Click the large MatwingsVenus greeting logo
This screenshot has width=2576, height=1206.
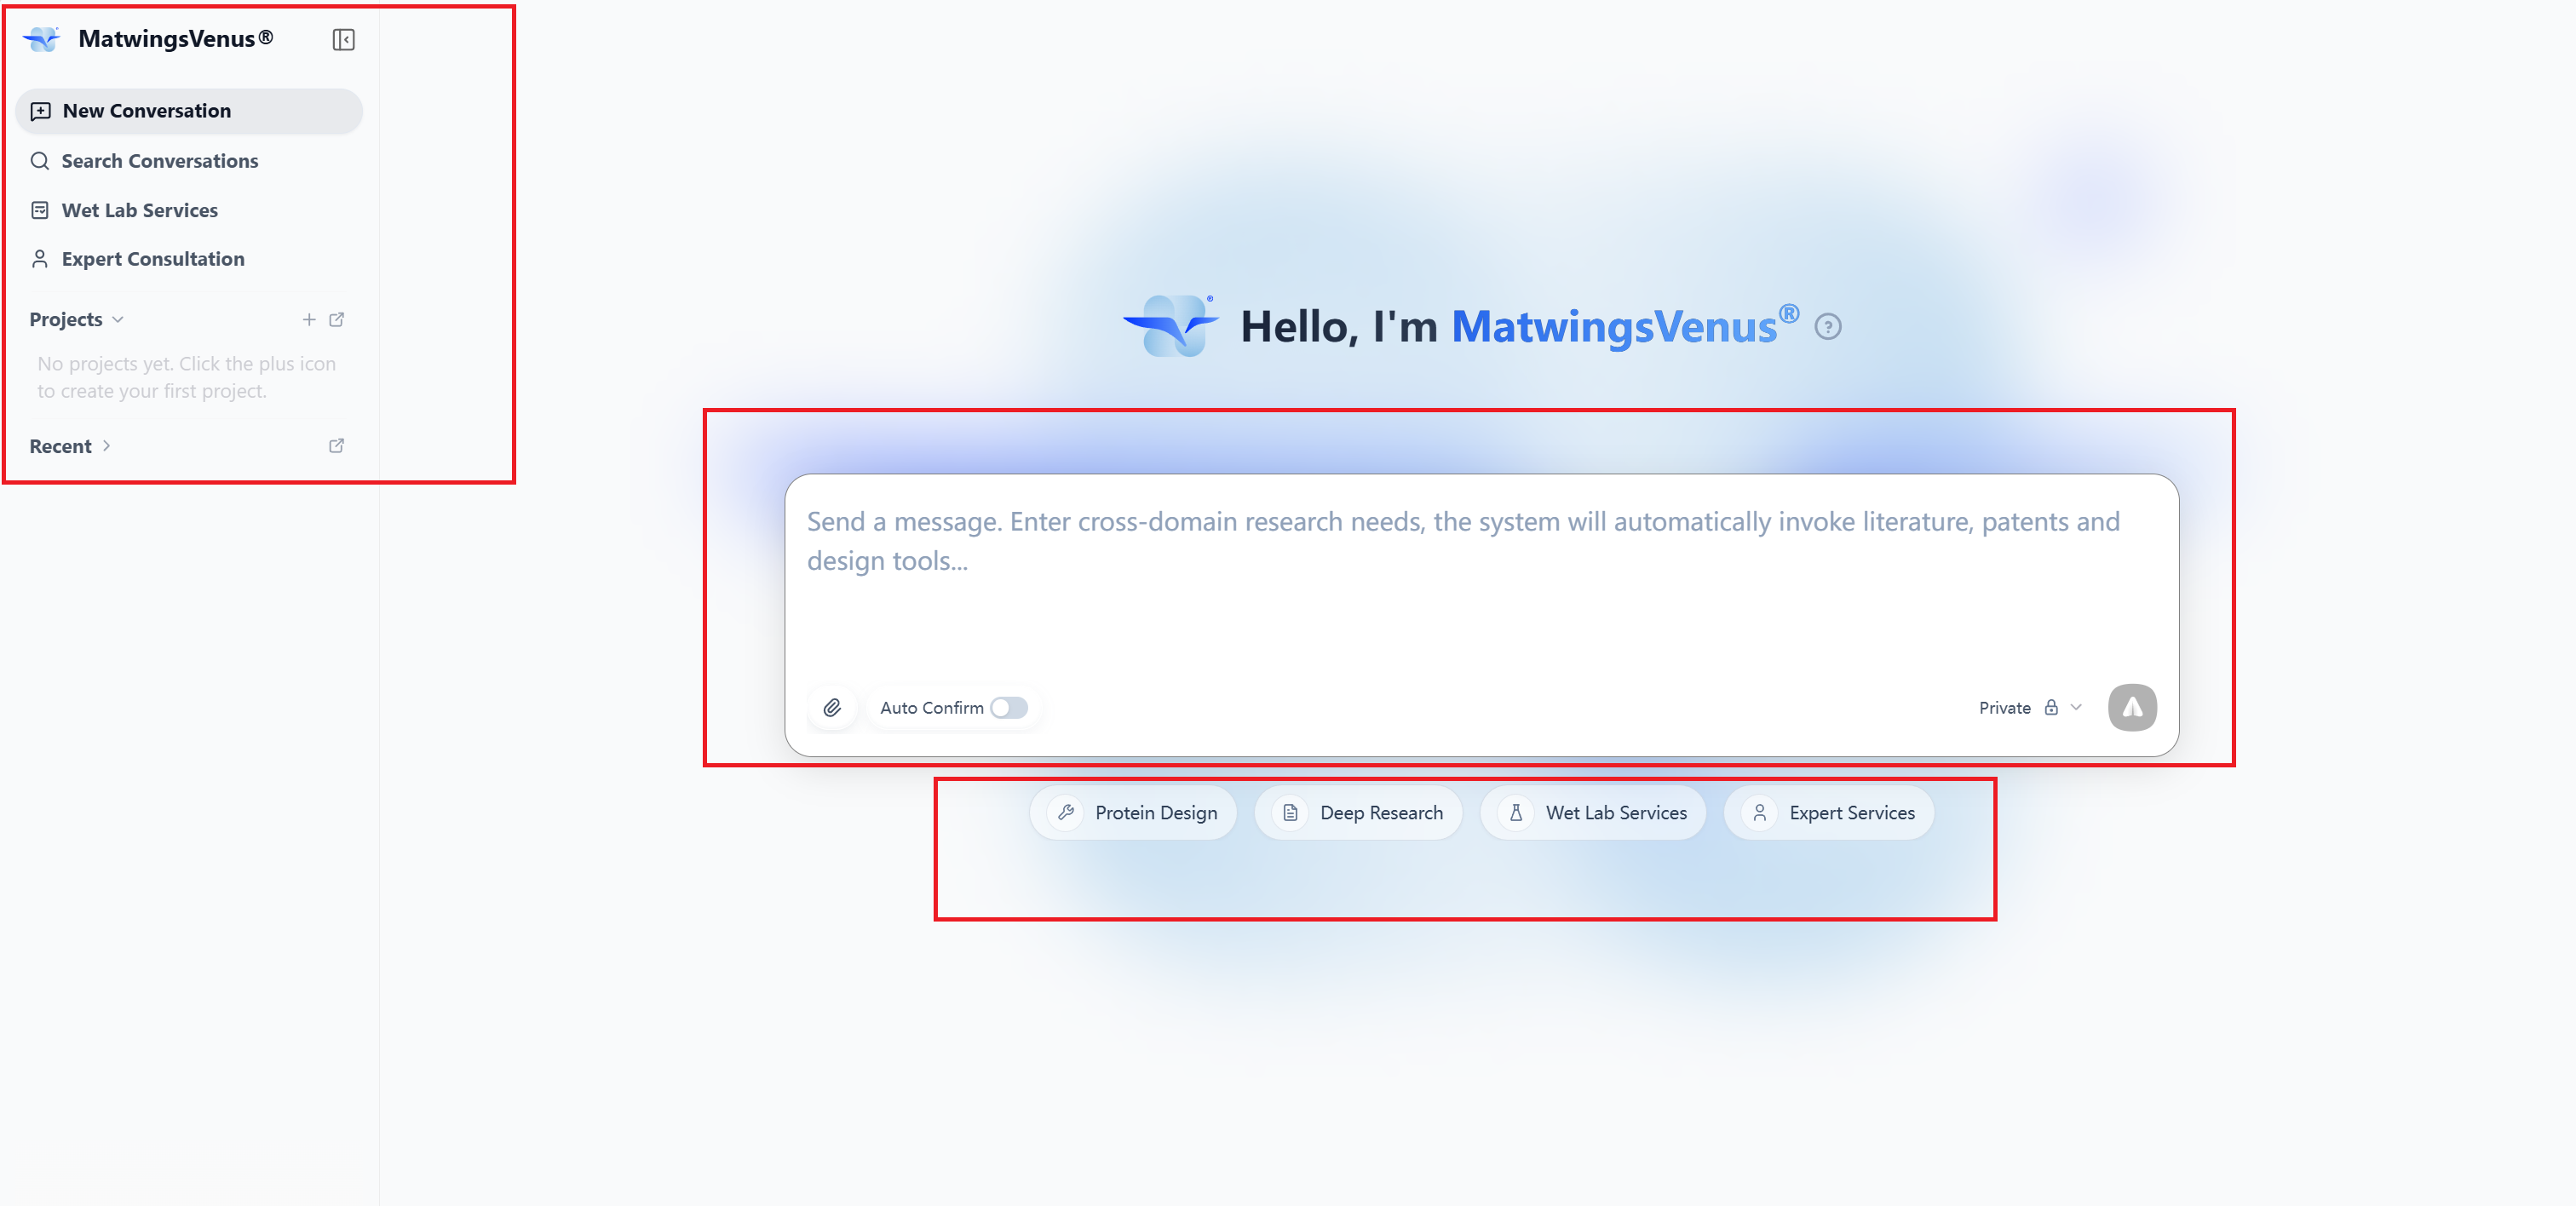coord(1171,325)
